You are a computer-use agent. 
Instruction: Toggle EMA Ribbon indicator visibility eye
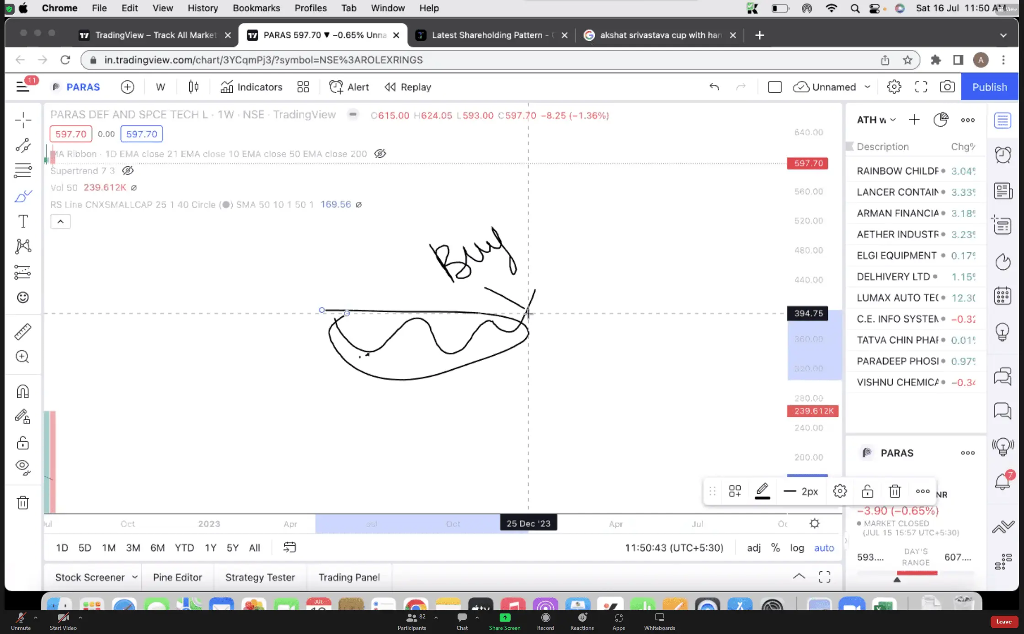coord(380,154)
